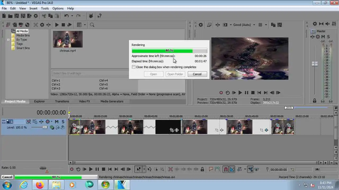339x190 pixels.
Task: Click Dim Output speaker icon in Master Bus
Action: pos(327,24)
